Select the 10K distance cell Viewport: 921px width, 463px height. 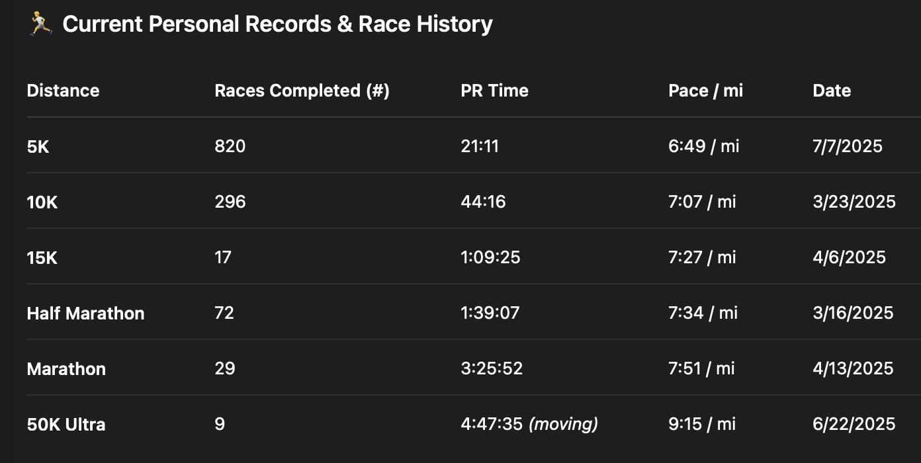coord(42,202)
